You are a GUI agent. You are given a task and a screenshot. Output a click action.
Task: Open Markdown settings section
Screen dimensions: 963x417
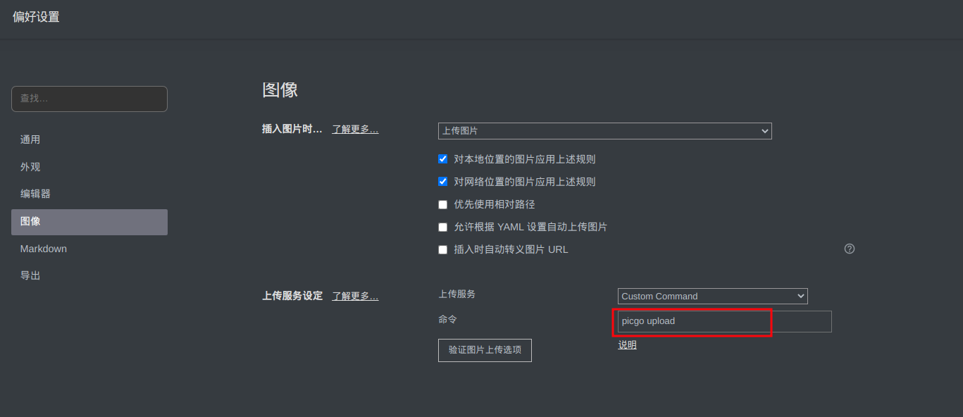[44, 249]
